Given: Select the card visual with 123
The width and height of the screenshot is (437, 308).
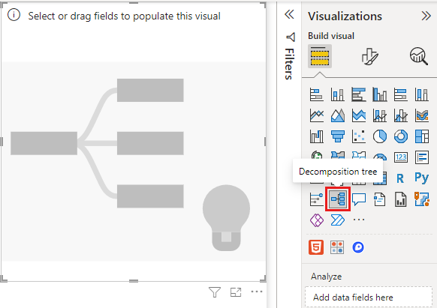Looking at the screenshot, I should pyautogui.click(x=401, y=157).
